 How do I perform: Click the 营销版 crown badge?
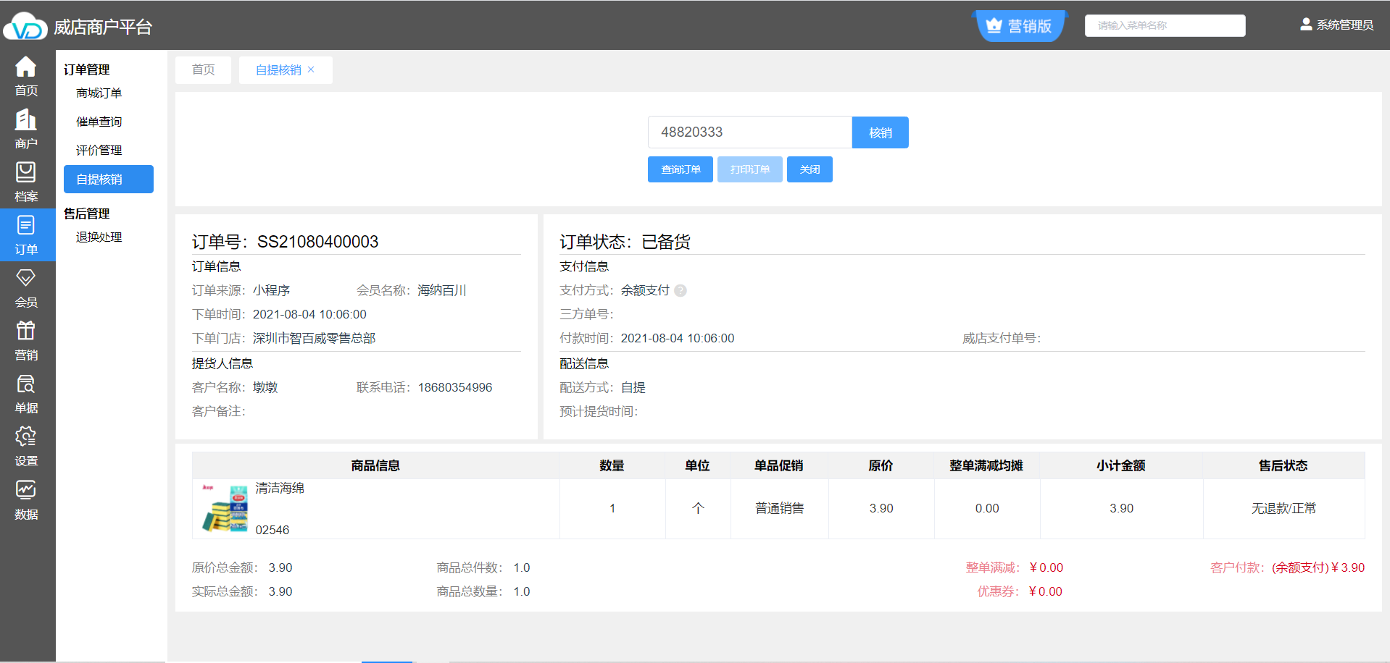pos(1020,26)
